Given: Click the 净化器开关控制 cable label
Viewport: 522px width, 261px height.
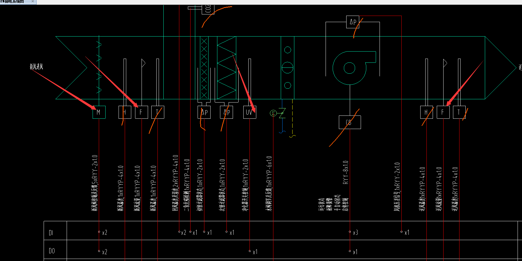Looking at the screenshot, I should (245, 185).
